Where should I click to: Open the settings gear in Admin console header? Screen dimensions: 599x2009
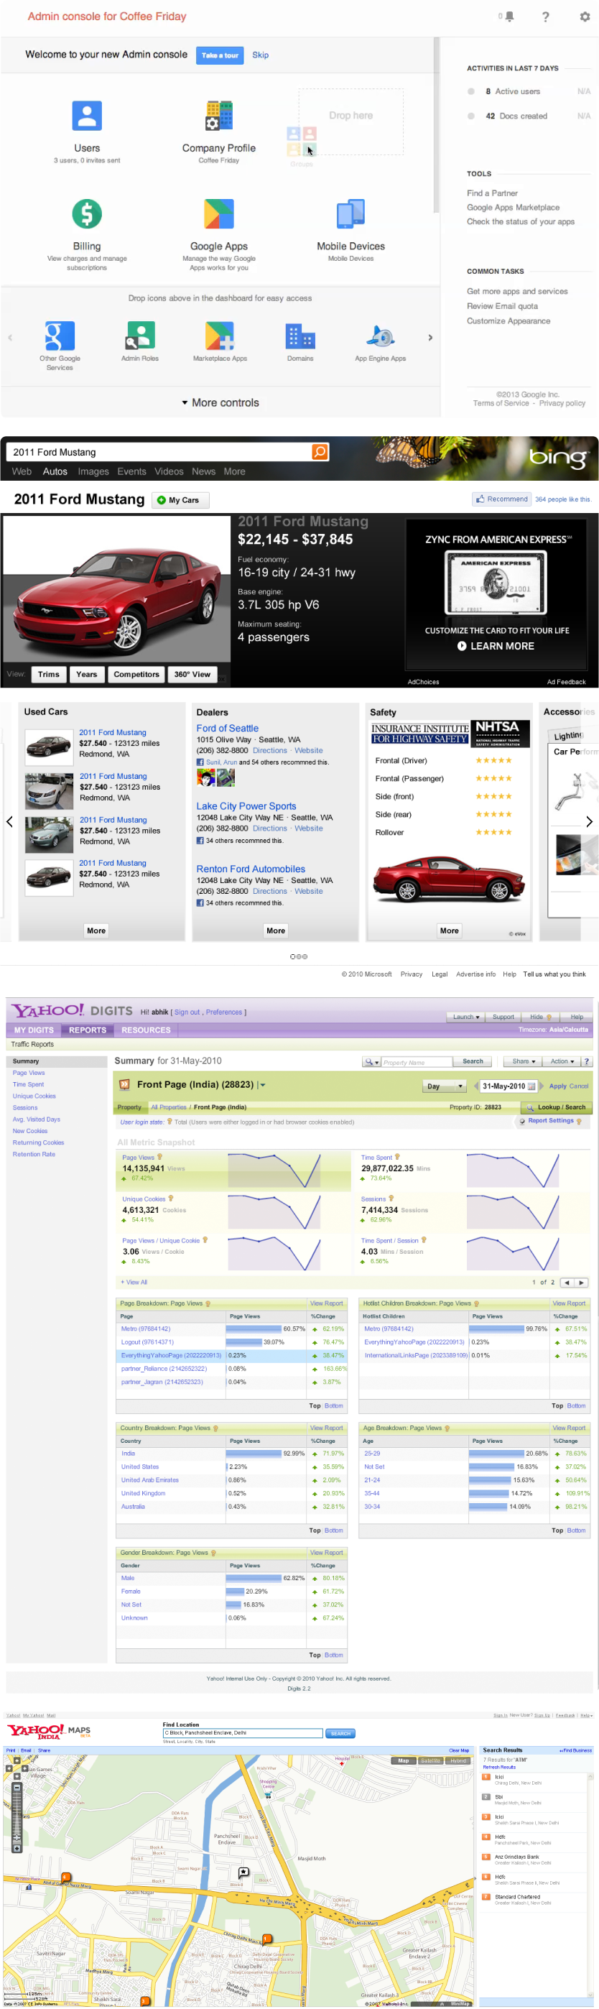584,17
